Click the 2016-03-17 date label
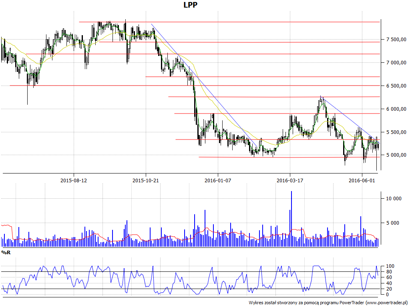Viewport: 410px width, 307px height. (290, 180)
